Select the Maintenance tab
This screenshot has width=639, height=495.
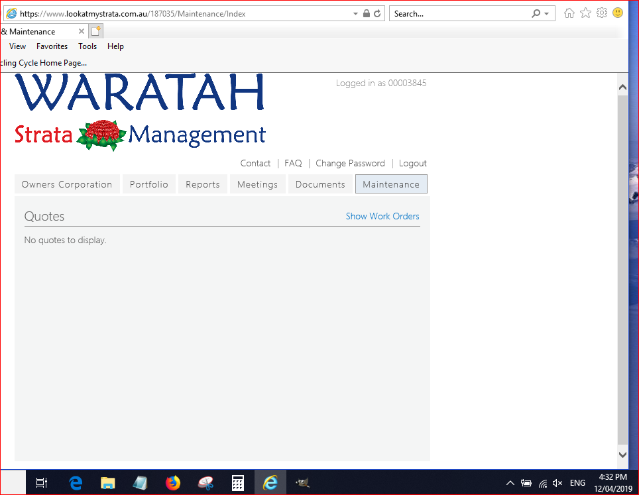pyautogui.click(x=391, y=184)
